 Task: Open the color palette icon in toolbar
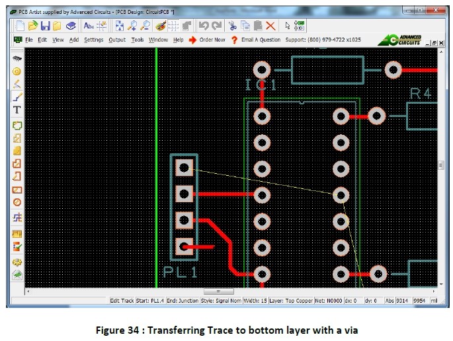coord(160,26)
